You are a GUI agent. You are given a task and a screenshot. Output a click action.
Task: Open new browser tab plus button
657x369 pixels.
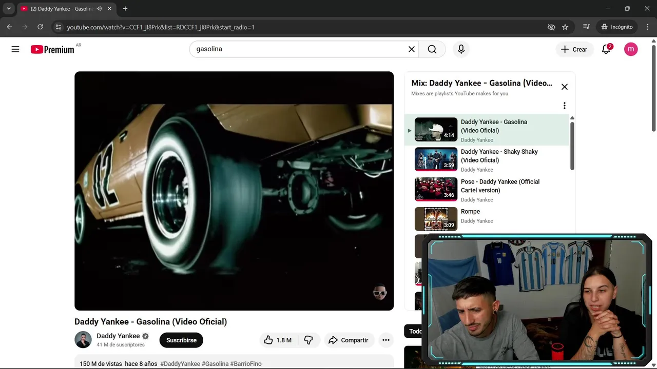(x=125, y=9)
